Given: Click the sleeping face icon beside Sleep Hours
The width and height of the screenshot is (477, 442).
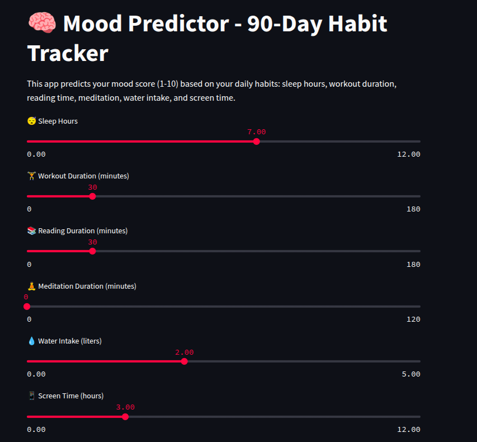Looking at the screenshot, I should 31,121.
